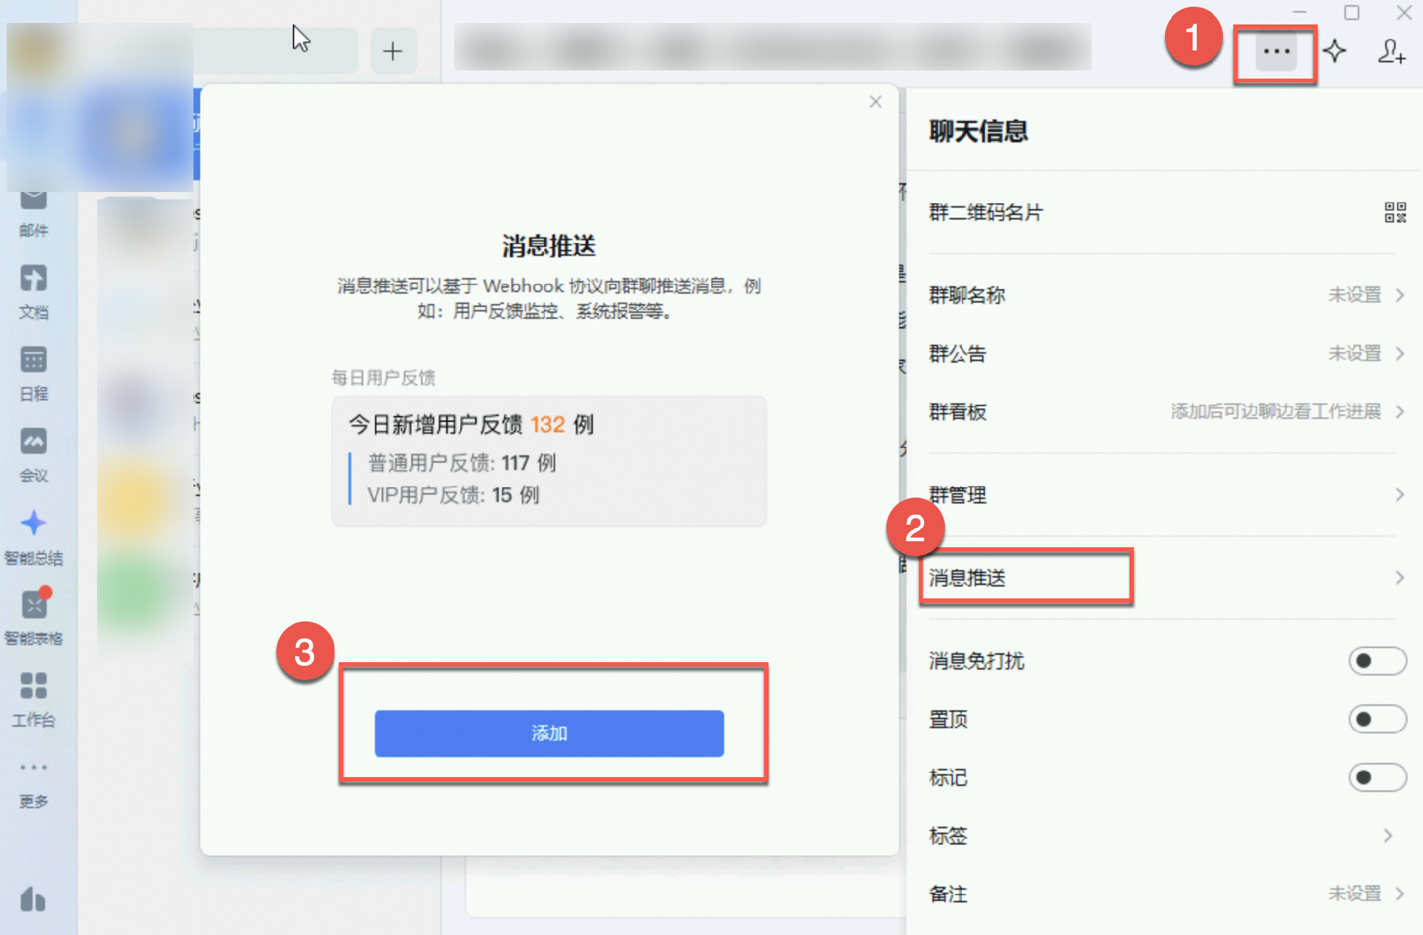
Task: Close the 消息推送 (message push) dialog
Action: click(x=875, y=102)
